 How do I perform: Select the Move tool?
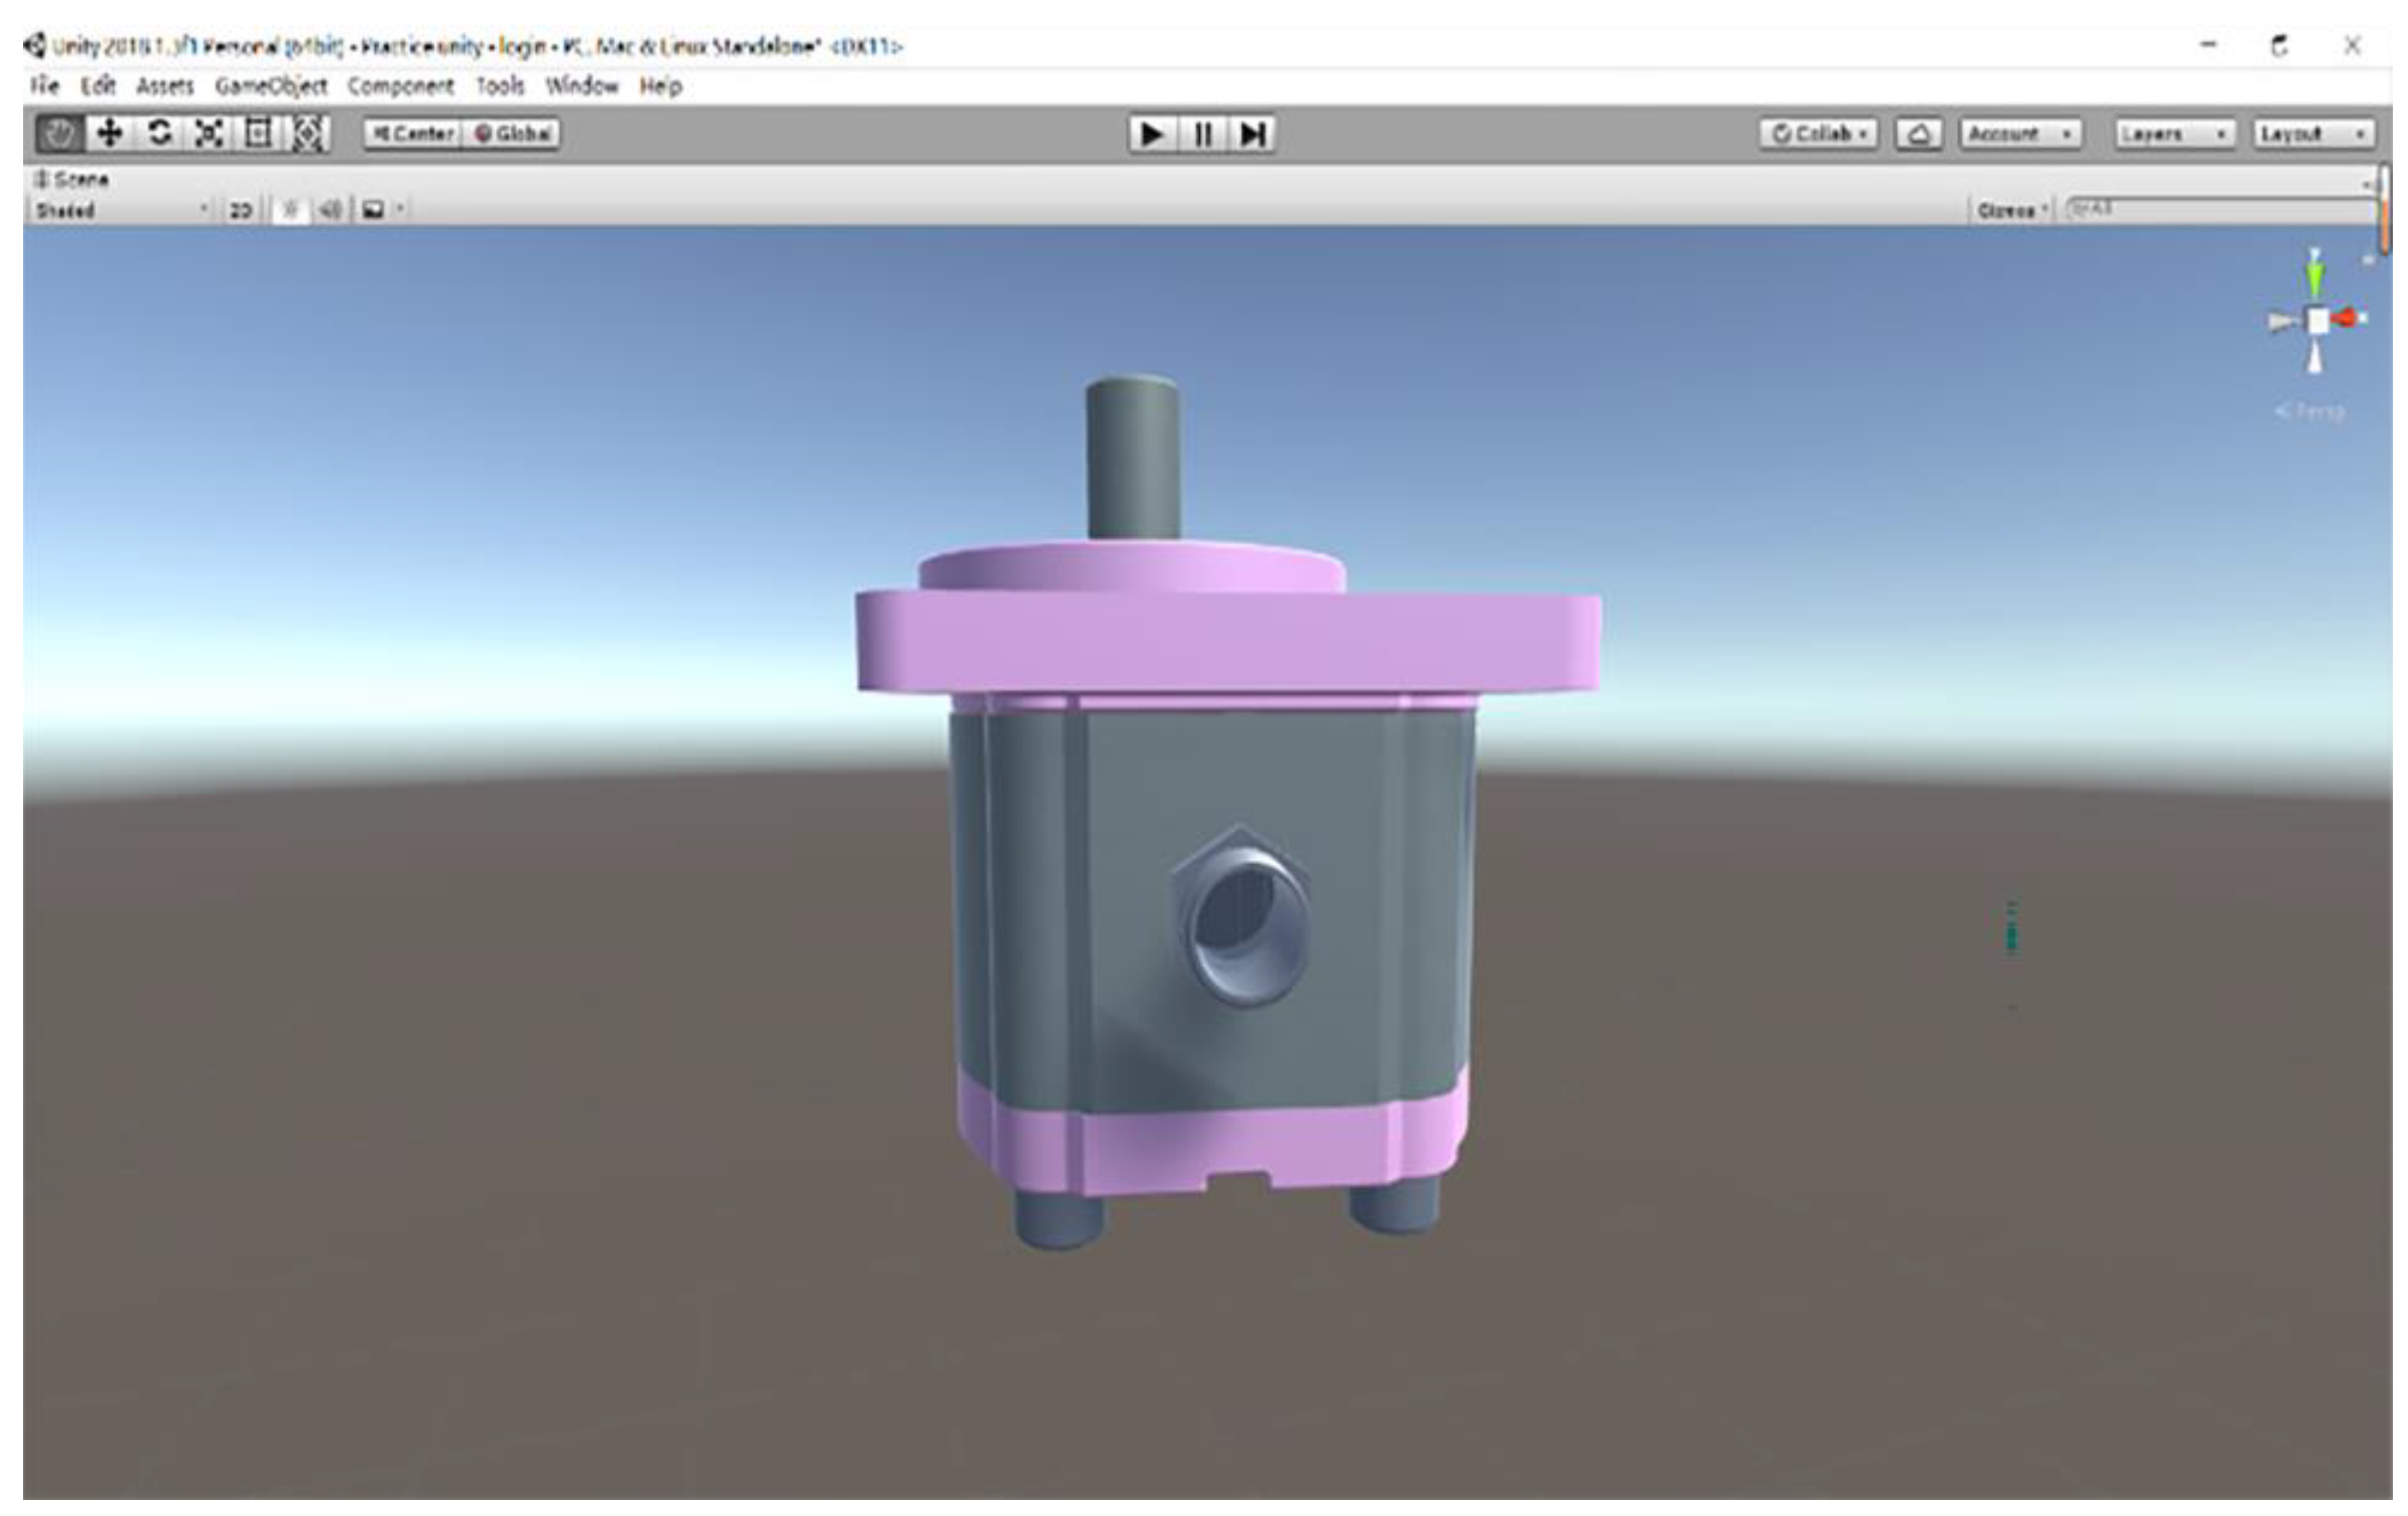109,134
